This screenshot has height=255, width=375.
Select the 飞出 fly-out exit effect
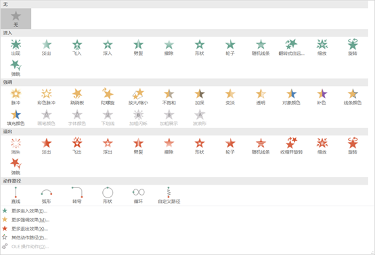click(x=77, y=146)
